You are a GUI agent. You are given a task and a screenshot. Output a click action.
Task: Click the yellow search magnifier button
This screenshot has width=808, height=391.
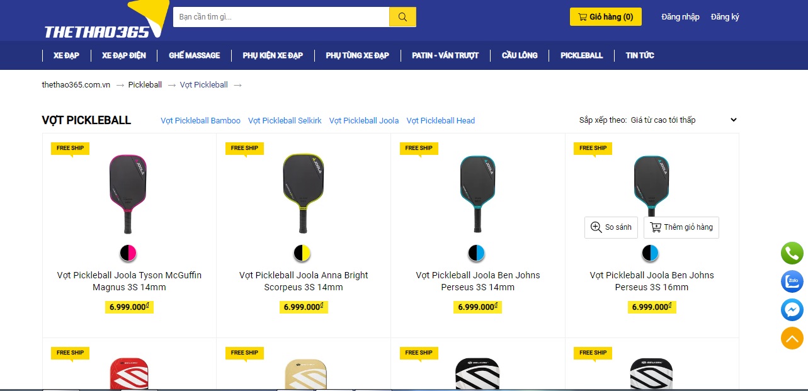click(x=402, y=17)
